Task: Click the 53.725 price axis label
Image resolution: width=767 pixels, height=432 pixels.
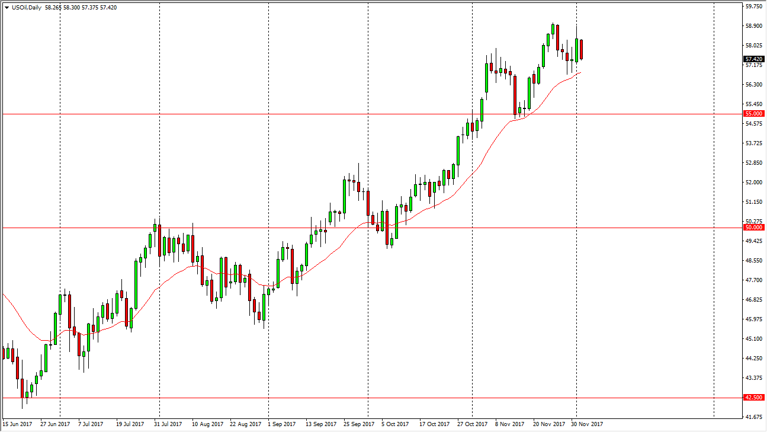Action: [x=753, y=143]
